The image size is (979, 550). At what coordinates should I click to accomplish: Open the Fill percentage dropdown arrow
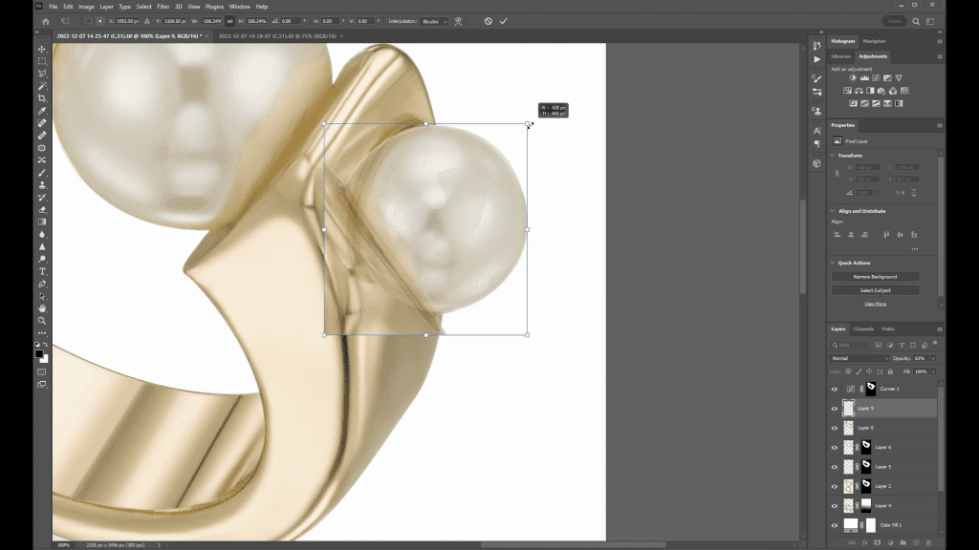pos(933,371)
